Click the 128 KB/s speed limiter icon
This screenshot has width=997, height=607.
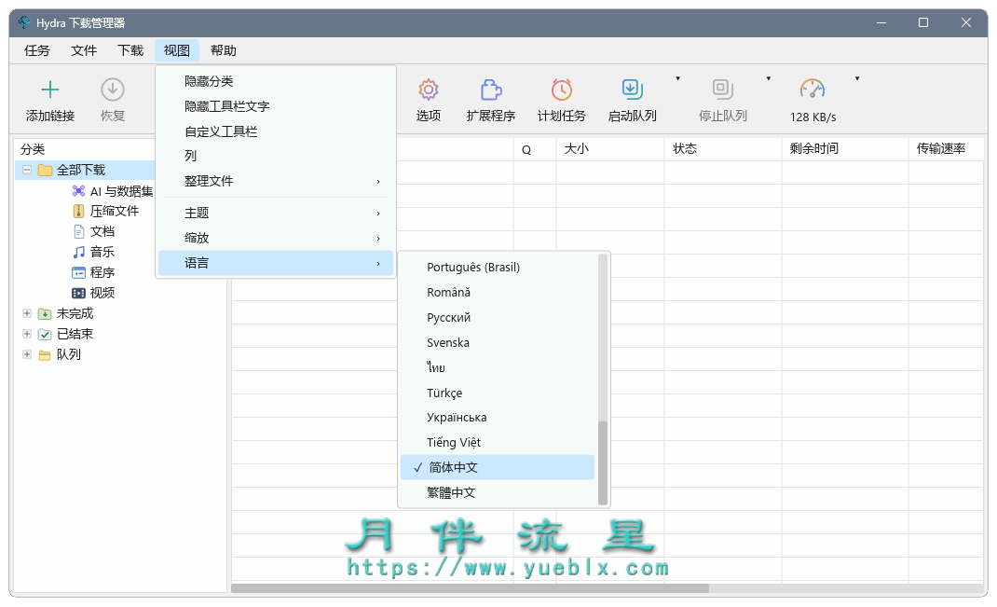[x=813, y=90]
